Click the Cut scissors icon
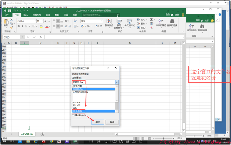Viewport: 231px width, 145px height. pos(11,20)
